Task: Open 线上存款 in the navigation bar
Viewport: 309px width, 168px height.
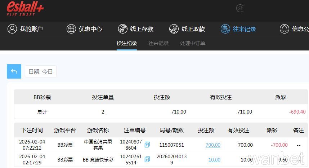Action: coord(142,29)
